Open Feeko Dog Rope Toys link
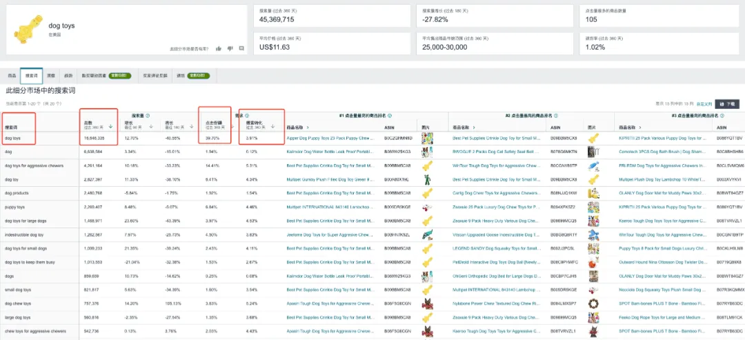 pos(663,317)
